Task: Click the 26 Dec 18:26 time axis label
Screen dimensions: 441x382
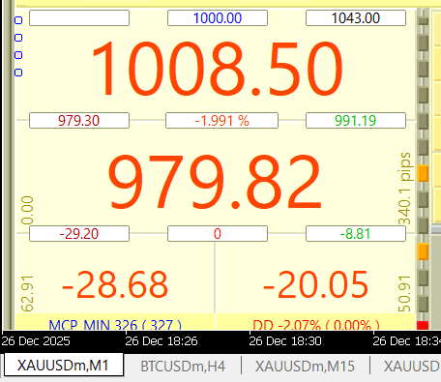Action: pos(162,341)
